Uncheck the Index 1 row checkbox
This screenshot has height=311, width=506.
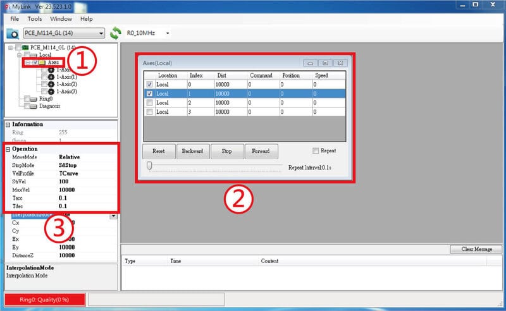149,94
